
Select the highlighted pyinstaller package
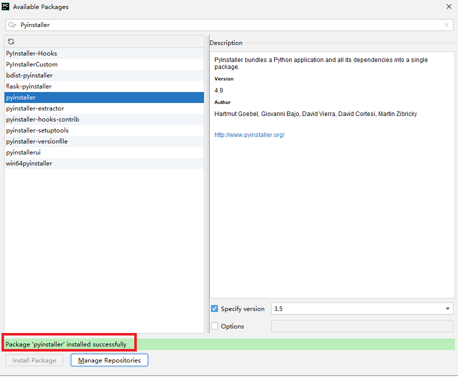click(x=104, y=97)
